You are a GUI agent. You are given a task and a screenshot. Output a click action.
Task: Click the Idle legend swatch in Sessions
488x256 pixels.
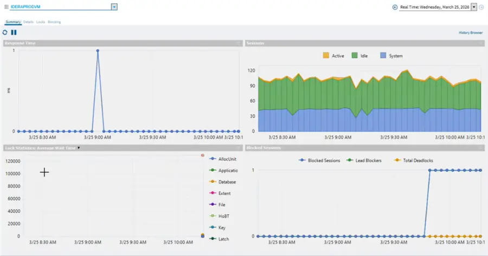tap(355, 56)
